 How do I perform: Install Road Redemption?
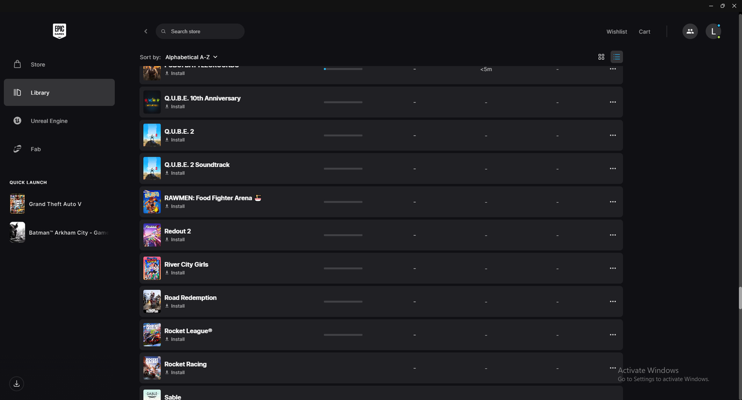tap(175, 306)
